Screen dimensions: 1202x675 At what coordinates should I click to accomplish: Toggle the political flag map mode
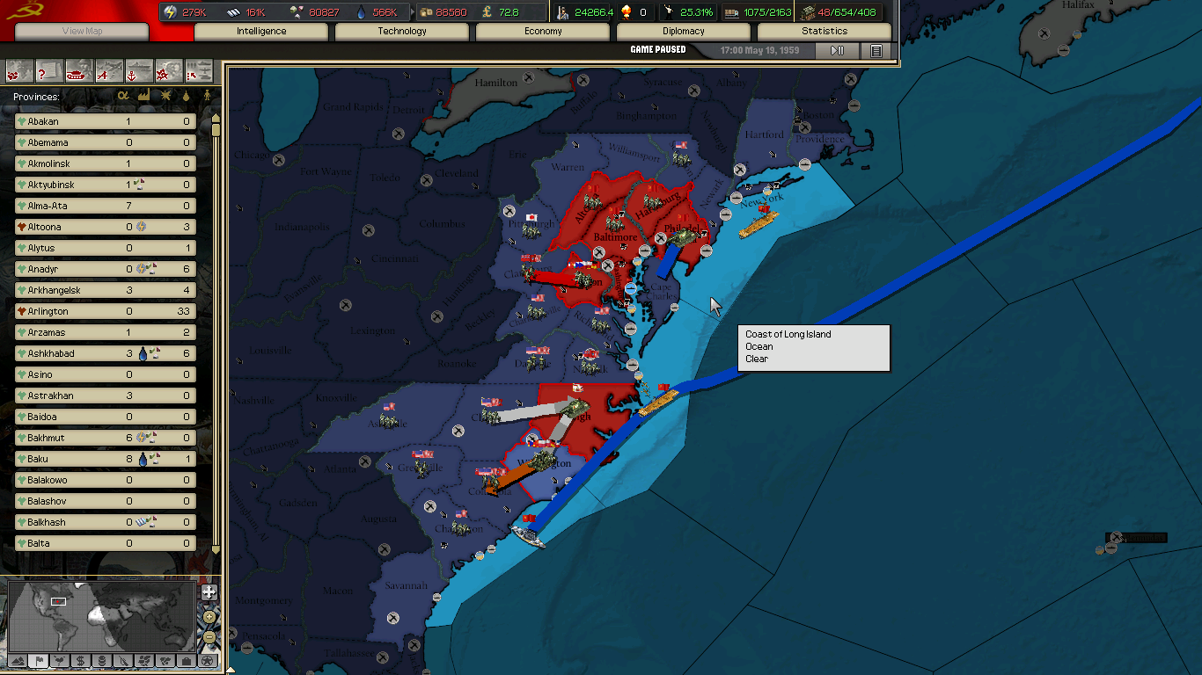click(x=38, y=660)
